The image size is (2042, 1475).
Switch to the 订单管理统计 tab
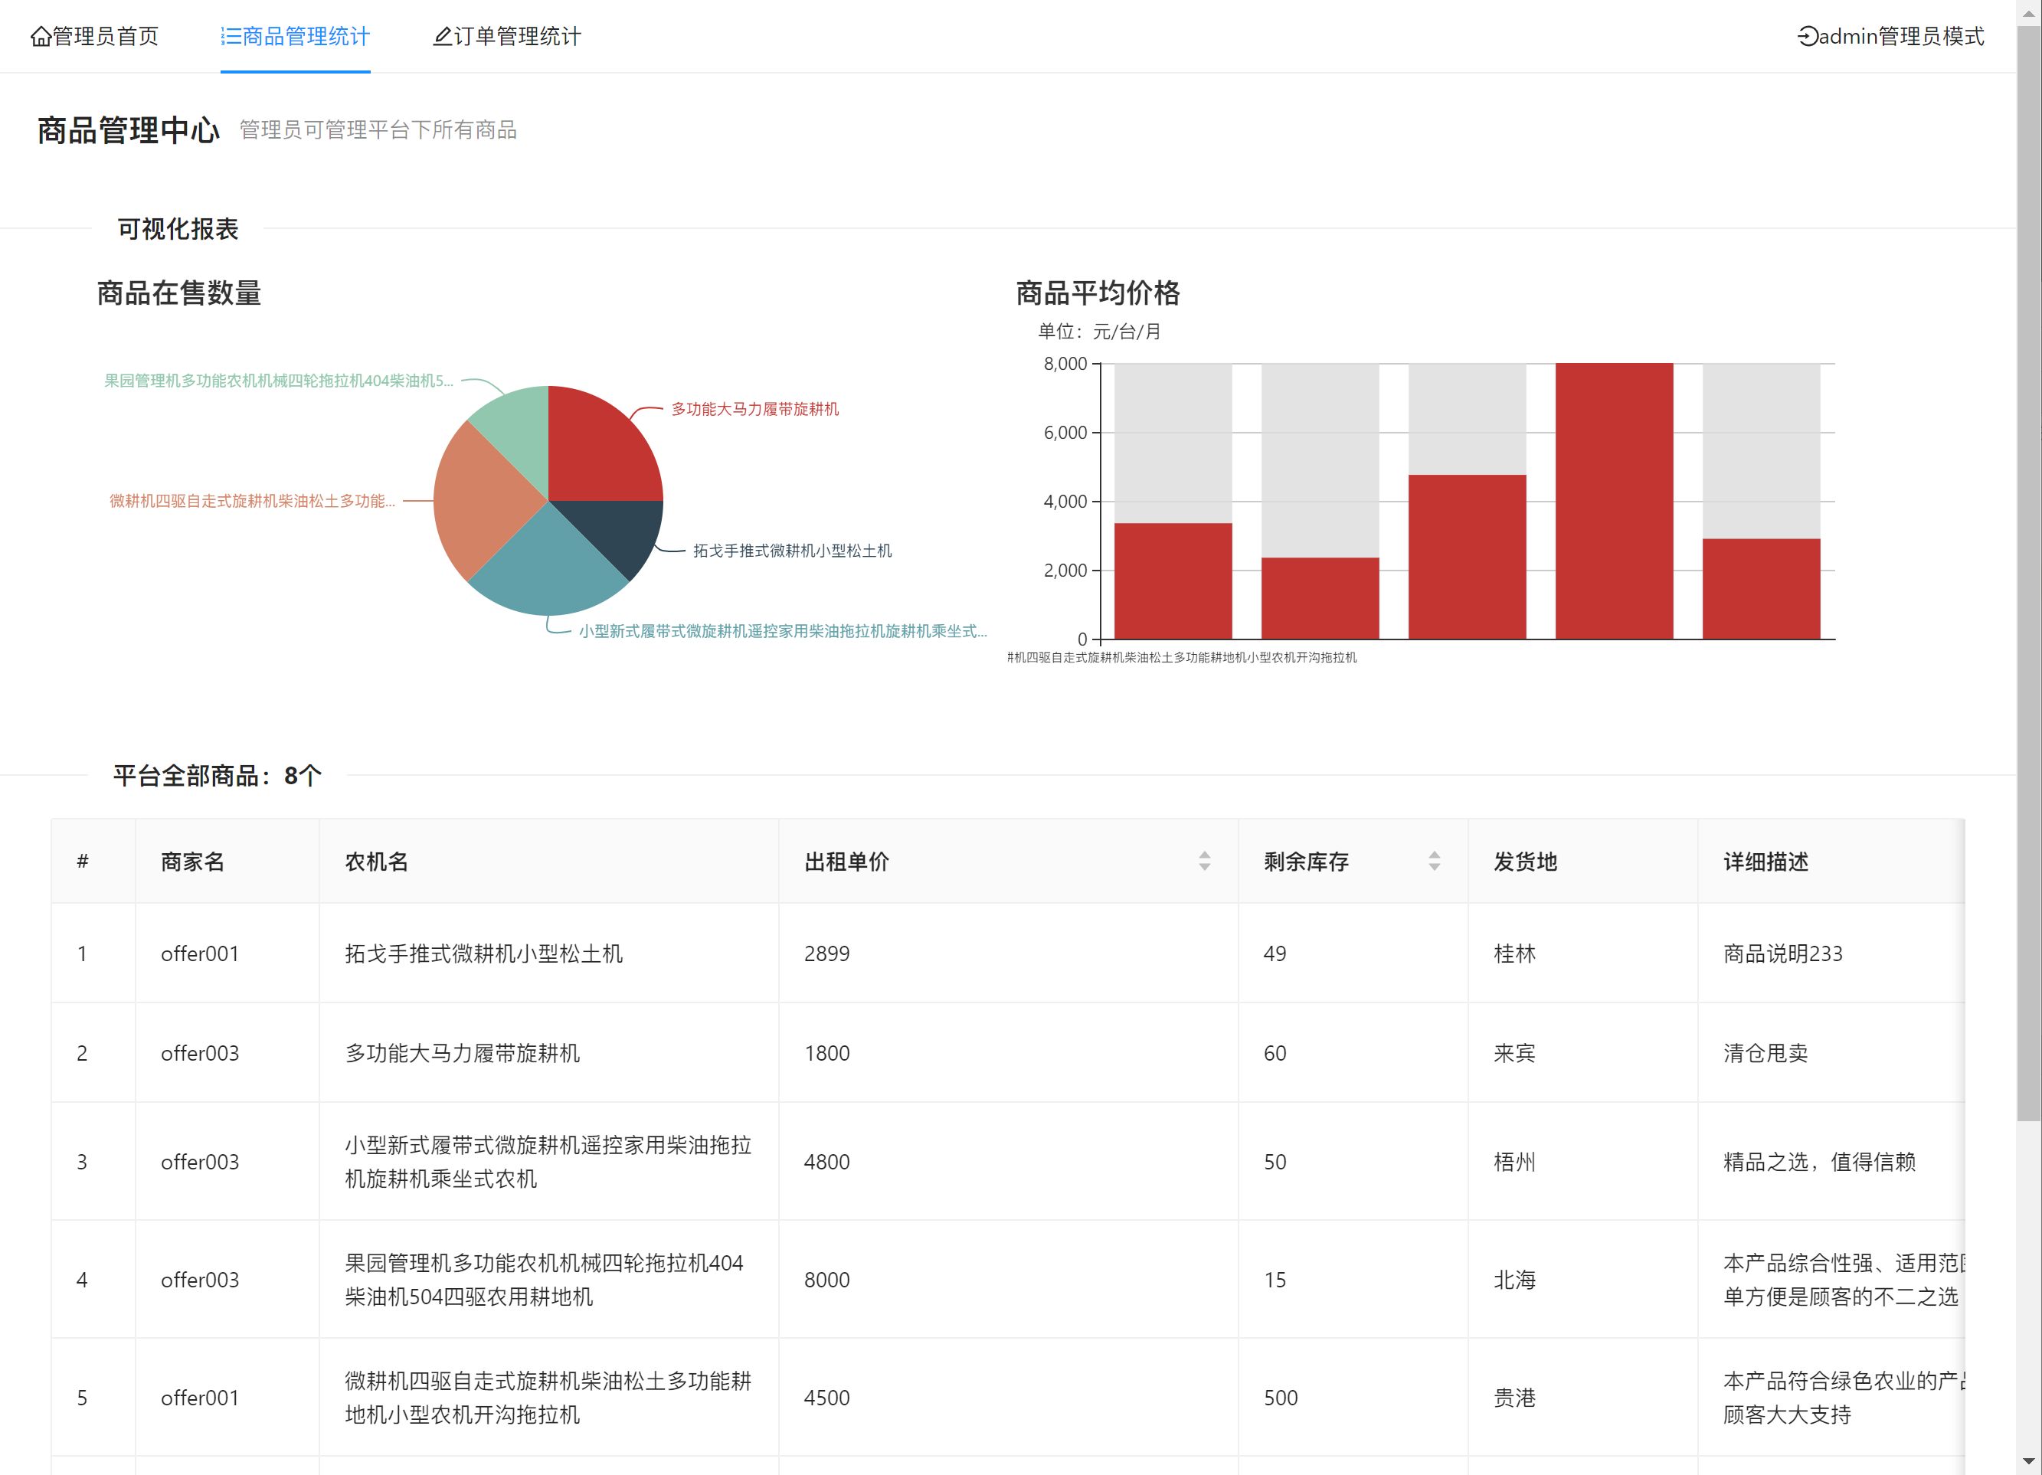pos(517,37)
